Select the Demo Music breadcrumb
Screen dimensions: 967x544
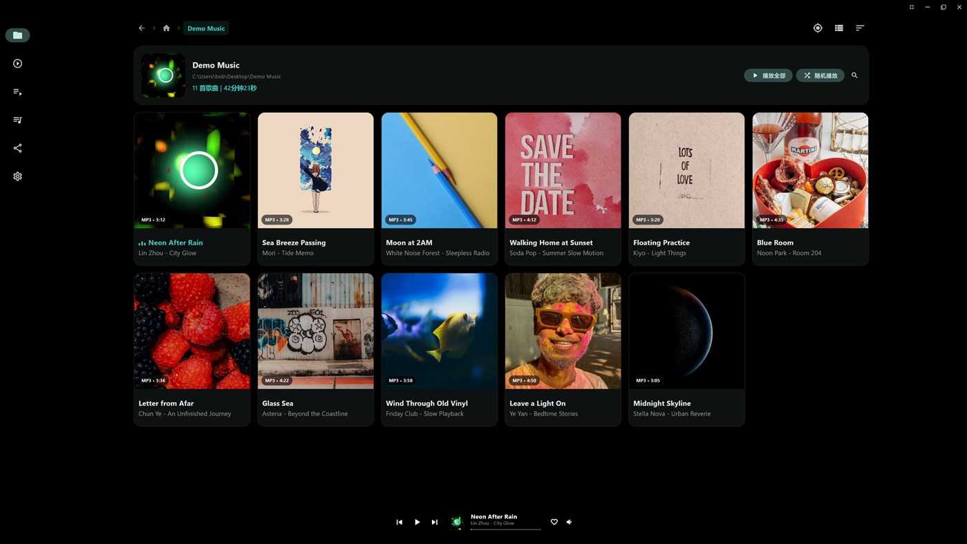coord(206,28)
